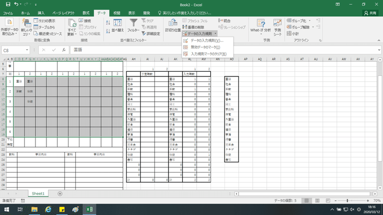Open the What-If 分析 icon
The image size is (383, 215).
pyautogui.click(x=260, y=23)
